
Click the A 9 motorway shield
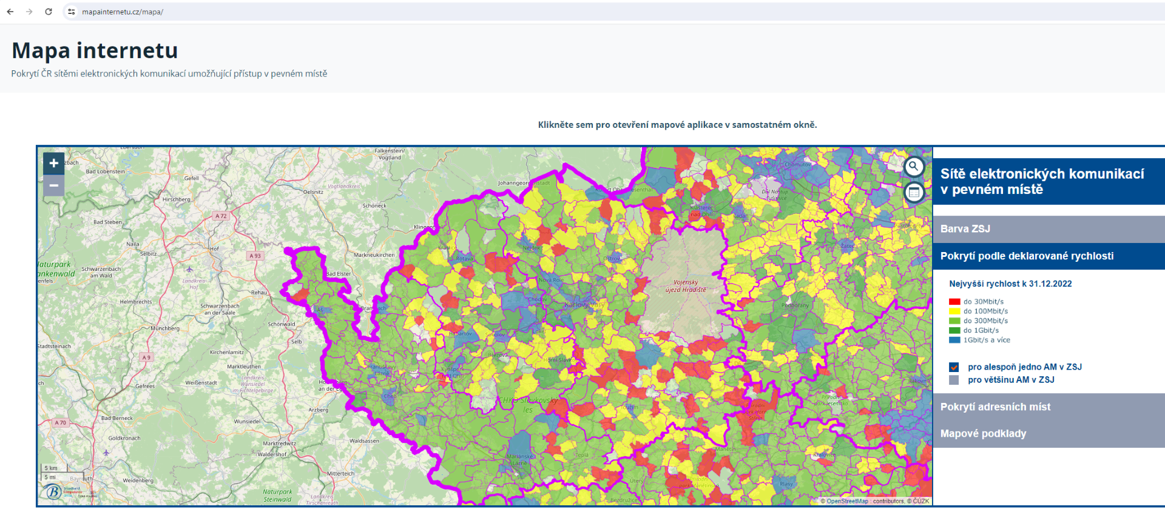pyautogui.click(x=146, y=357)
